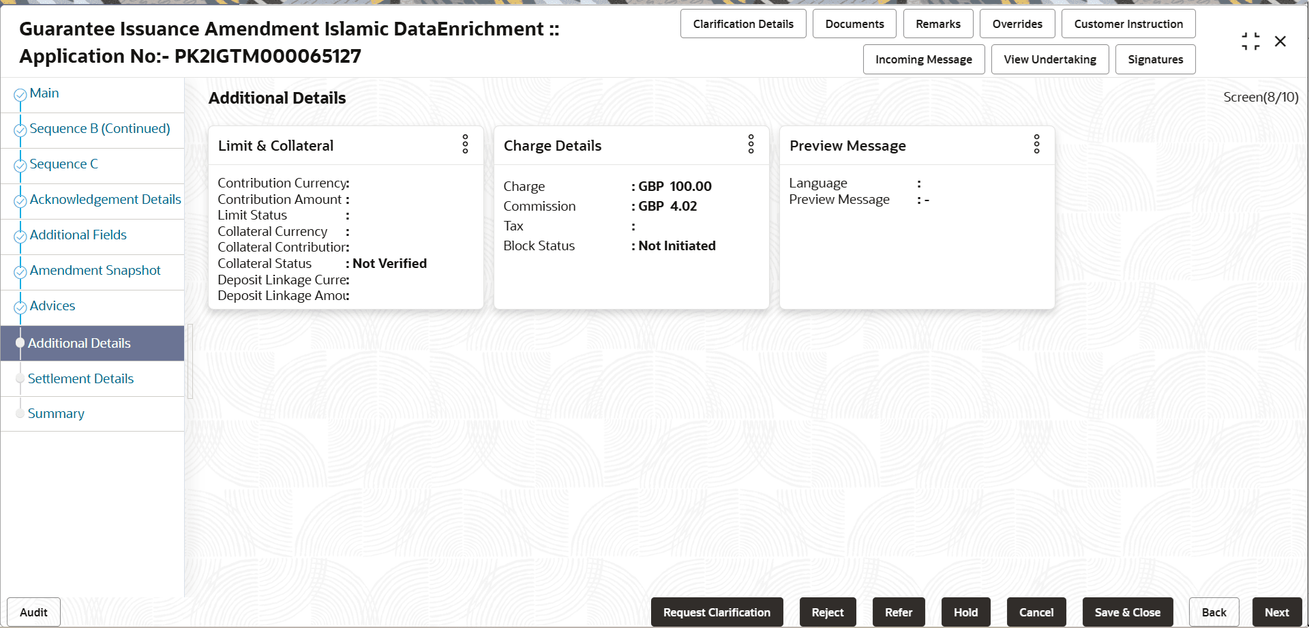Open View Undertaking
Screen dimensions: 1309x628
tap(1049, 59)
